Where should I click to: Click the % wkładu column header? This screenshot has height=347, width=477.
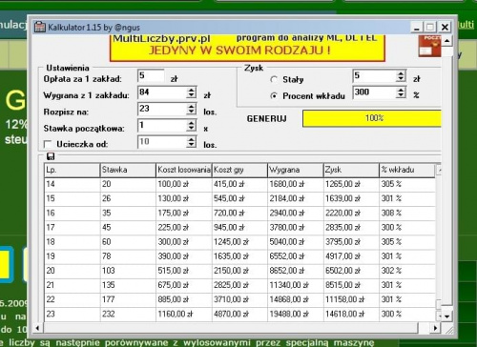[x=407, y=170]
